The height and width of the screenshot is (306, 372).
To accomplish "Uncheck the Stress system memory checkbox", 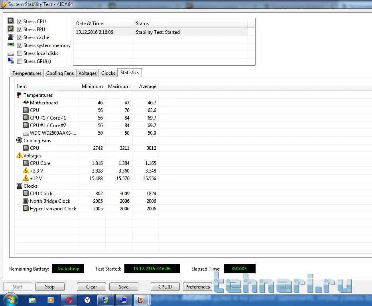I will tap(20, 45).
